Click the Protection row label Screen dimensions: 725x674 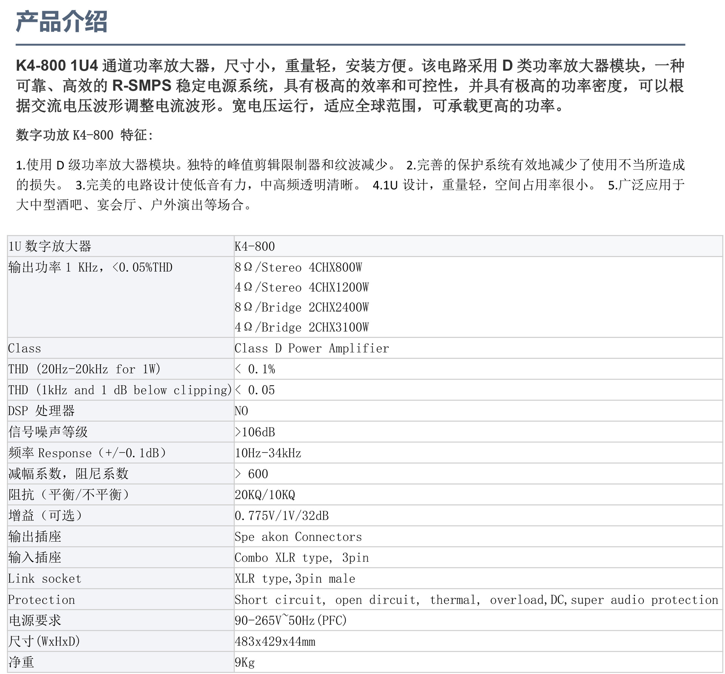pyautogui.click(x=42, y=600)
